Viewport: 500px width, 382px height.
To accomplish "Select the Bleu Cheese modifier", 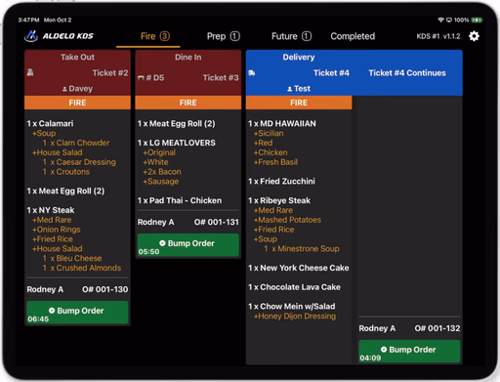I will 72,259.
